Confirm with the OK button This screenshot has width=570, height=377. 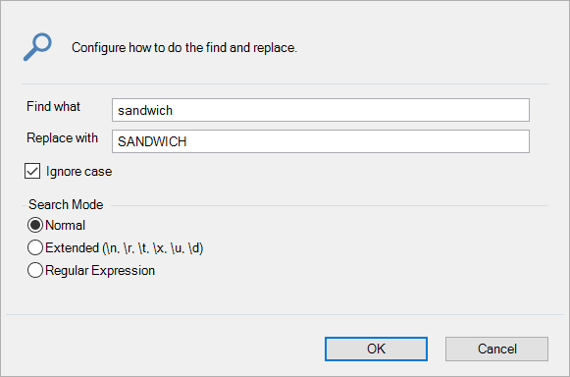point(376,349)
